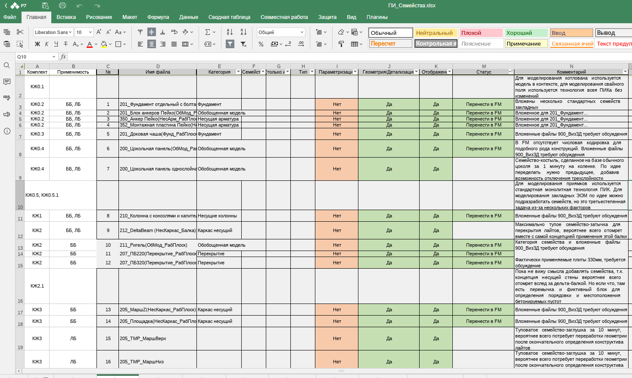
Task: Click the red font color button
Action: point(90,44)
